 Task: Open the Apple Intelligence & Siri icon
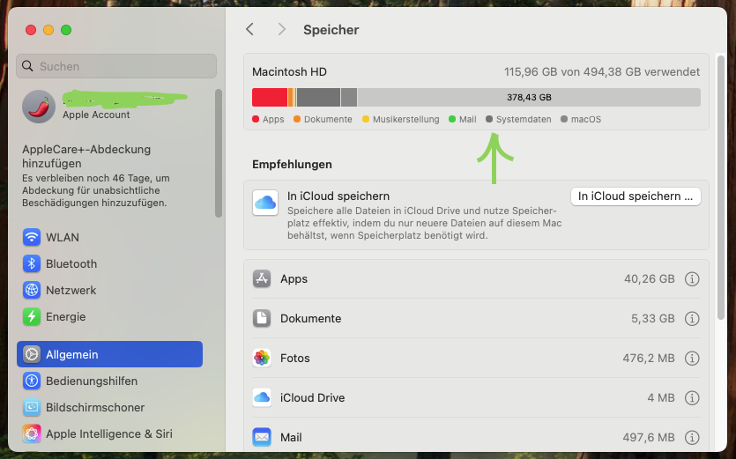(x=32, y=433)
